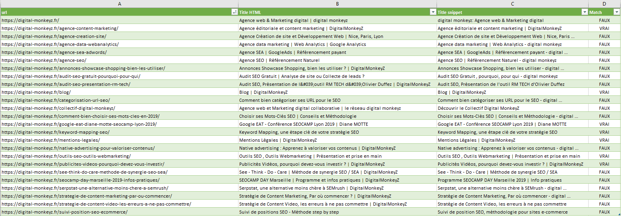This screenshot has height=216, width=621.
Task: Open the url column filter dropdown
Action: point(234,12)
